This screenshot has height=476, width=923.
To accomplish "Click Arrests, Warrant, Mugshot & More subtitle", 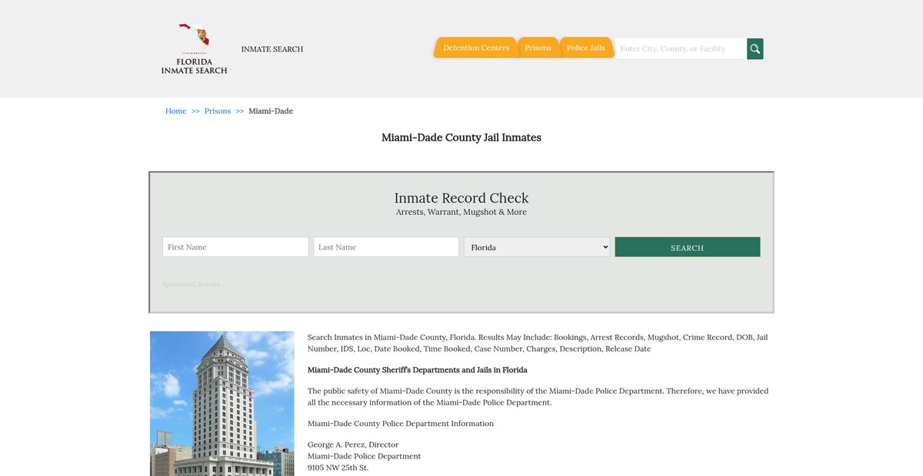I will click(x=461, y=212).
